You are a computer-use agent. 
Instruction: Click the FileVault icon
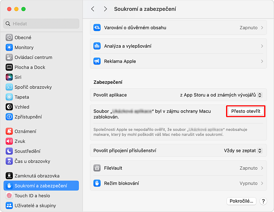pos(97,168)
